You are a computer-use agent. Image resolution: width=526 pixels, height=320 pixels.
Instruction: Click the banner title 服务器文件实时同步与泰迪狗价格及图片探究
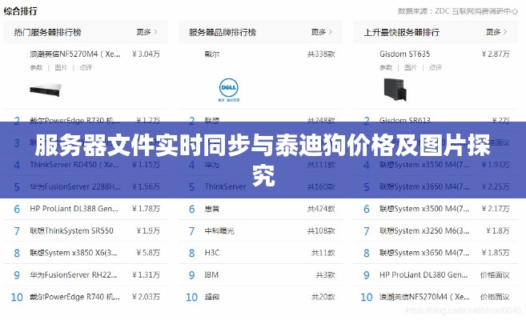[x=263, y=159]
